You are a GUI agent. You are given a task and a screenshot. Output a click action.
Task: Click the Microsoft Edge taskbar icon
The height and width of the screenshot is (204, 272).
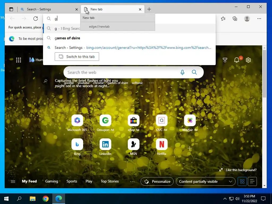tap(59, 199)
